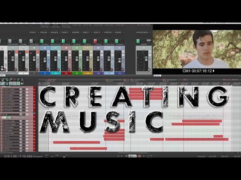Solo the yellow All Brass mixer strip
The image size is (241, 180).
pos(91,55)
